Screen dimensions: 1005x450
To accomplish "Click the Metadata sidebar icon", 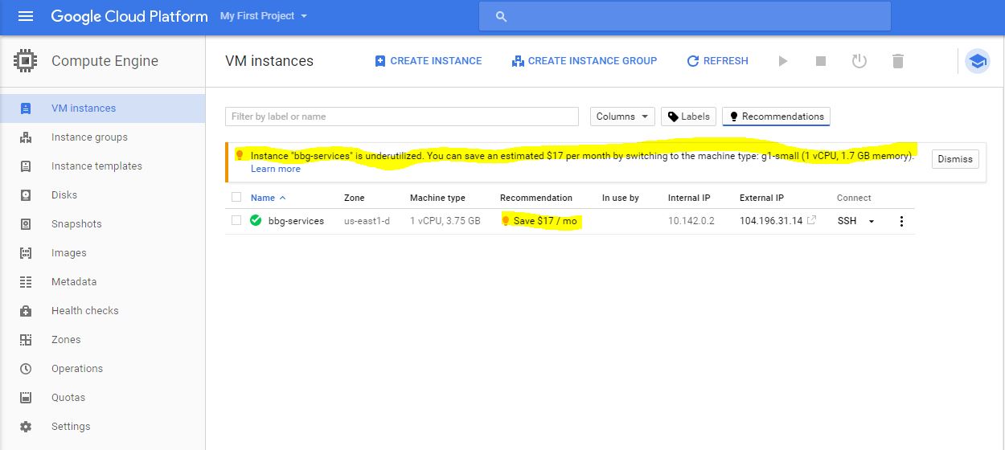I will point(26,282).
